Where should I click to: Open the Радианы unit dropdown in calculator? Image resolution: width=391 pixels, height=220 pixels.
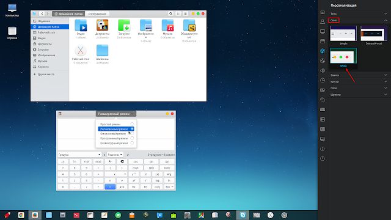(115, 155)
